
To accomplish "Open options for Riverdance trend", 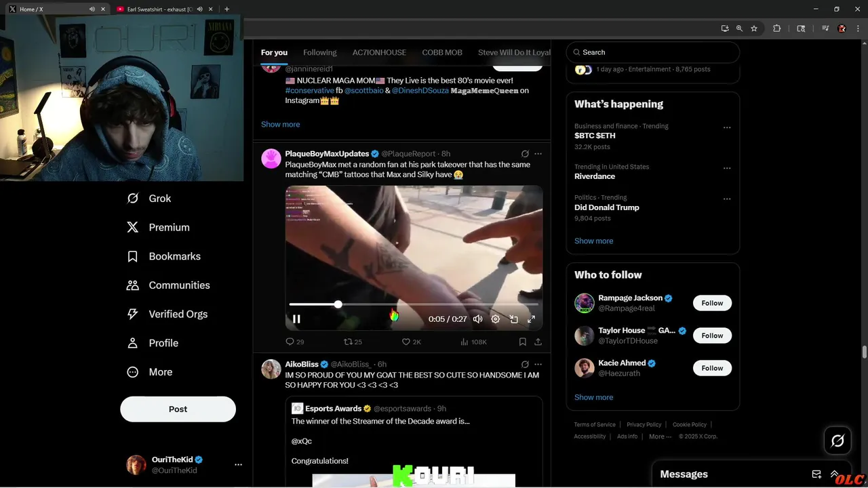I will pyautogui.click(x=727, y=168).
